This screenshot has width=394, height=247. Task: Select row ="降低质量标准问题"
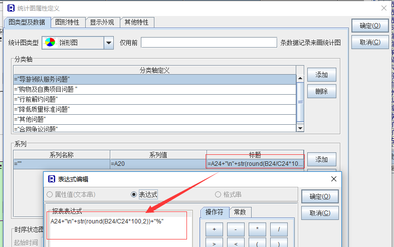tap(155, 110)
